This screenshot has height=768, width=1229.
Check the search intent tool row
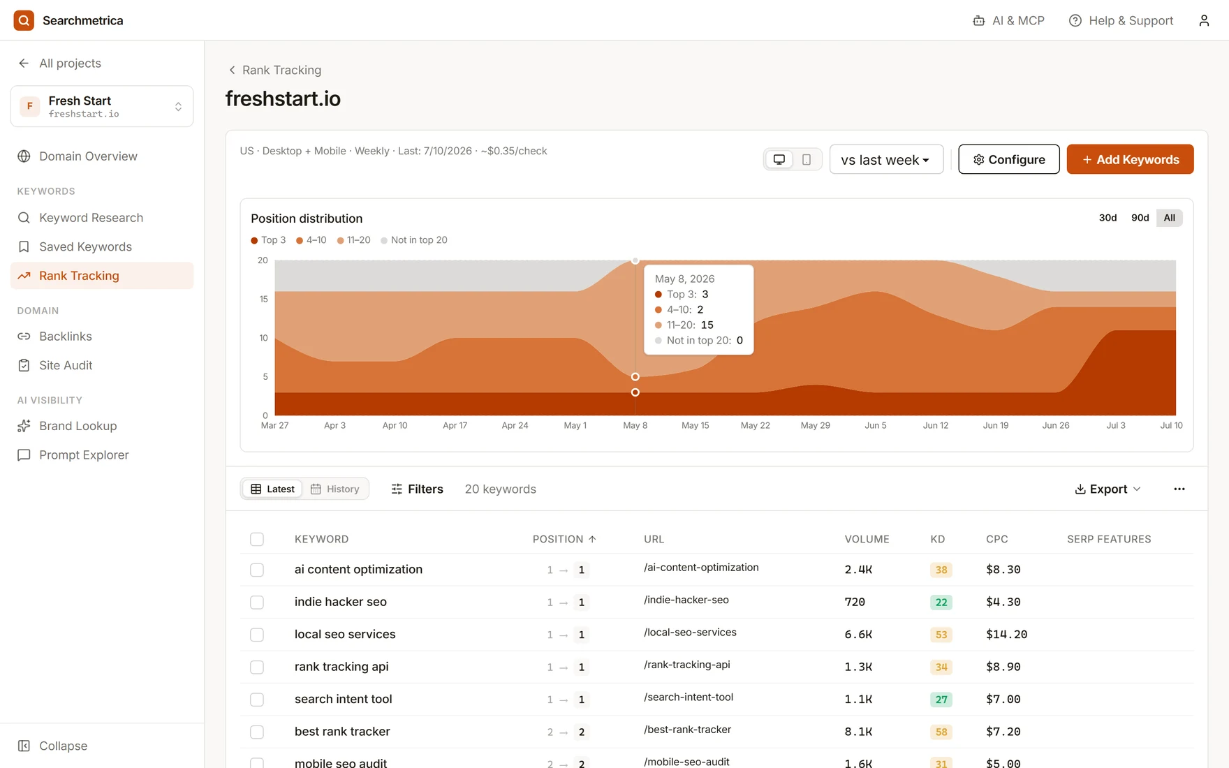(257, 700)
